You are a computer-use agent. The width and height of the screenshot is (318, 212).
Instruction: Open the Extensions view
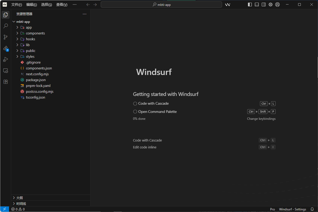click(x=6, y=82)
